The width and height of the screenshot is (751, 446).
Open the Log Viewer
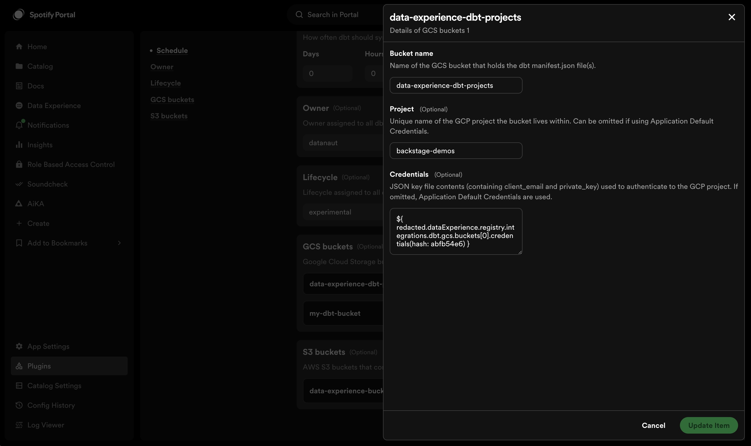click(x=69, y=425)
